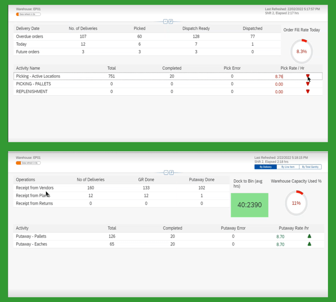Click the green Dock to Bin tile

tap(249, 205)
